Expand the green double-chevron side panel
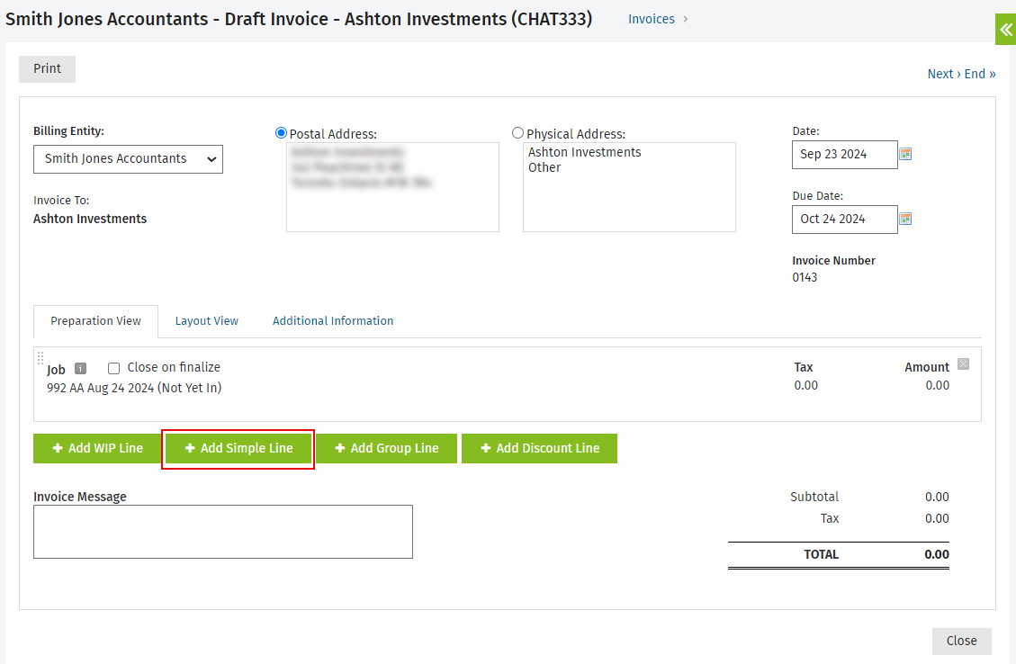Screen dimensions: 1016x664 [x=1005, y=29]
